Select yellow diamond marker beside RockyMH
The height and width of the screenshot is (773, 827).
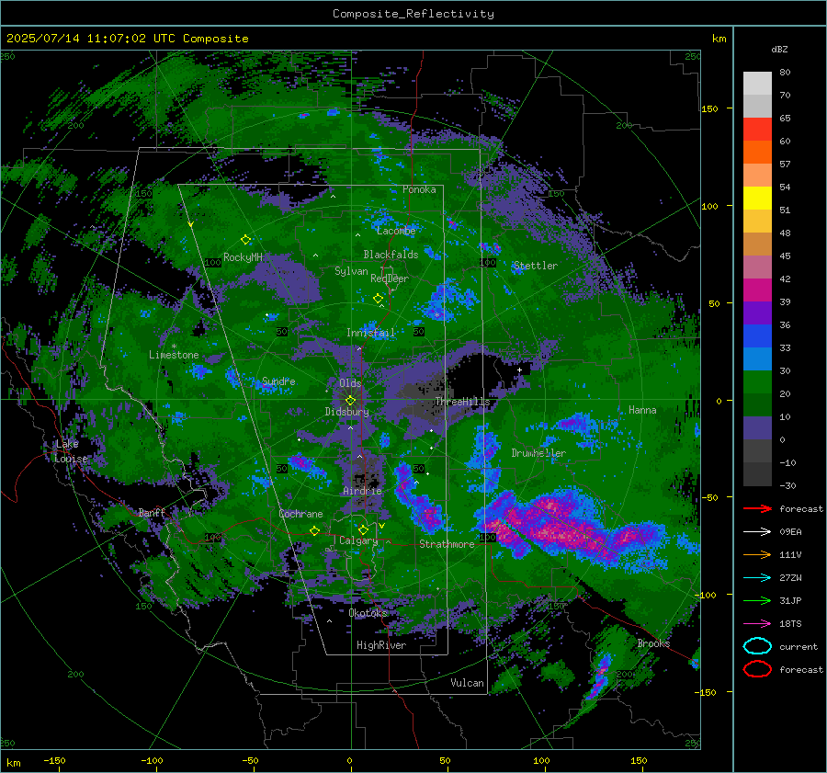tap(245, 240)
